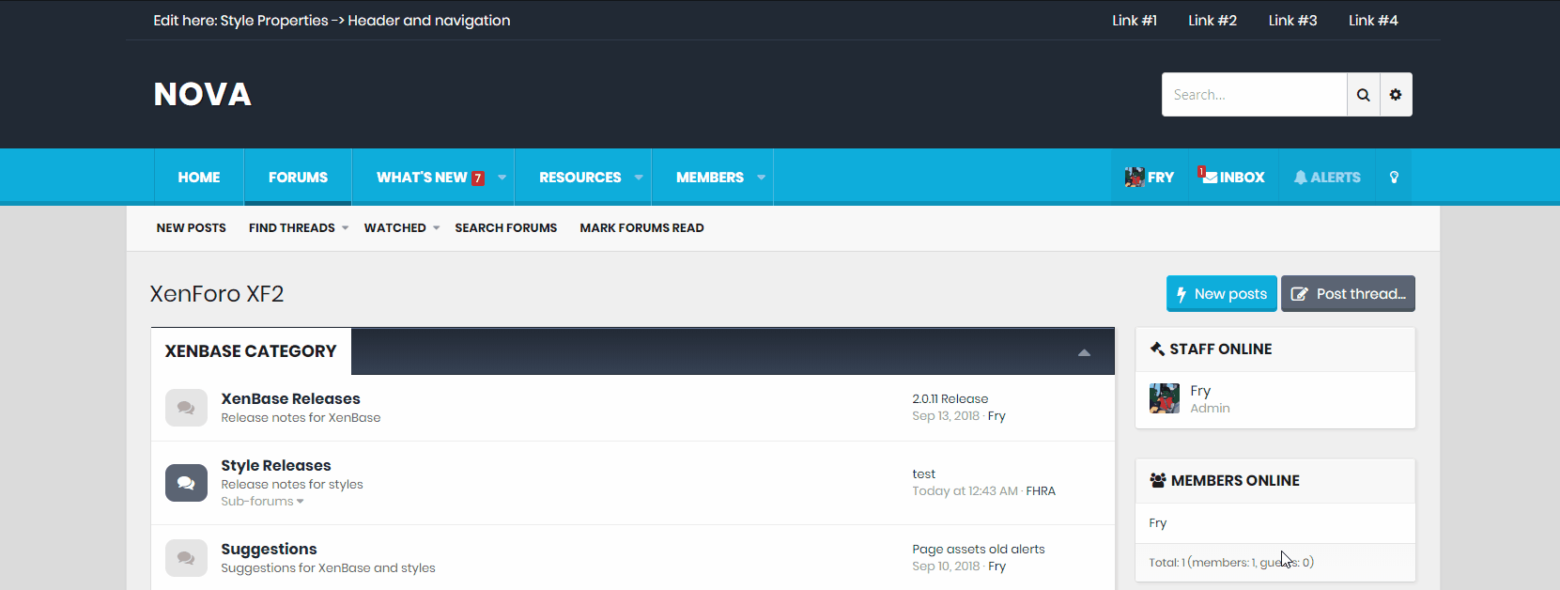Open latest thread titled test

923,474
